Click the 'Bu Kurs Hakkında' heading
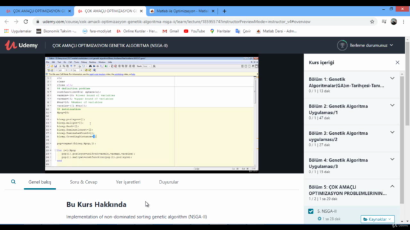The height and width of the screenshot is (230, 410). tap(97, 204)
